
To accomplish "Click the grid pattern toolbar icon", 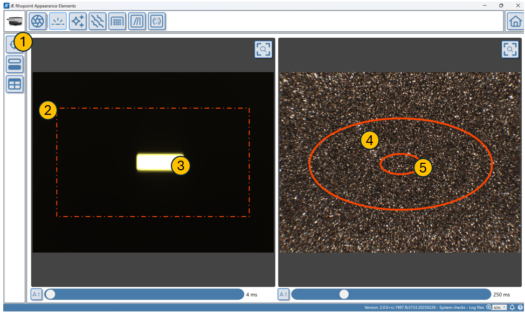I will (117, 22).
